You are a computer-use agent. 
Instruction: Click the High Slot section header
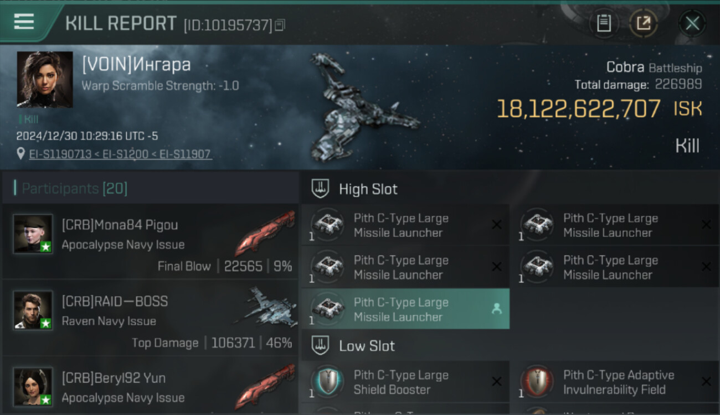(368, 189)
